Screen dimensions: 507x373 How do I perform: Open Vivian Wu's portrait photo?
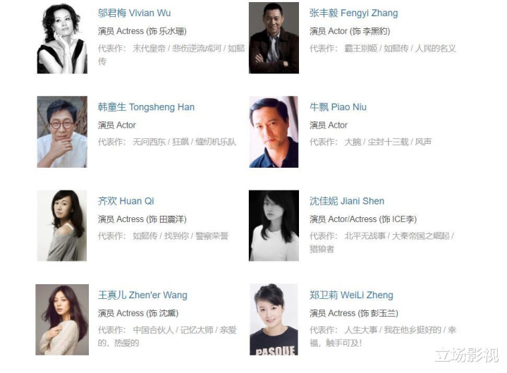point(62,38)
